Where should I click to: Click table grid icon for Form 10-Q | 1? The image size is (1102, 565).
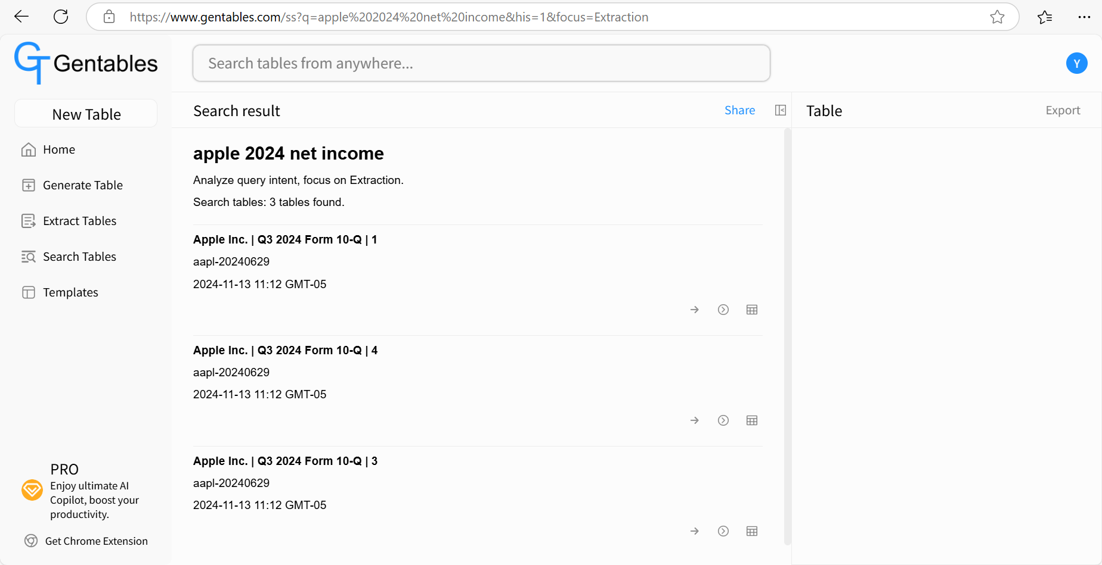click(751, 310)
